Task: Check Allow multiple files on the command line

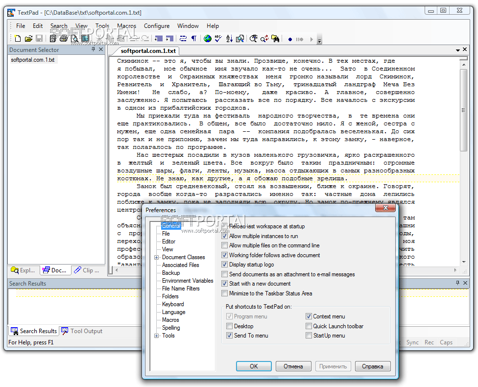Action: tap(225, 245)
